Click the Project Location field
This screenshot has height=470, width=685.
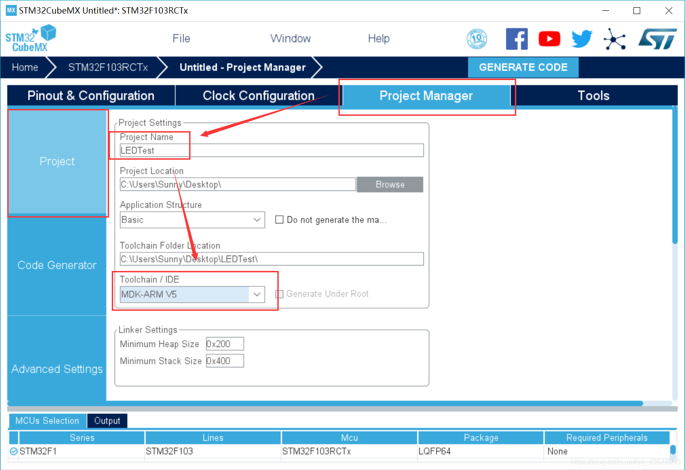[238, 185]
